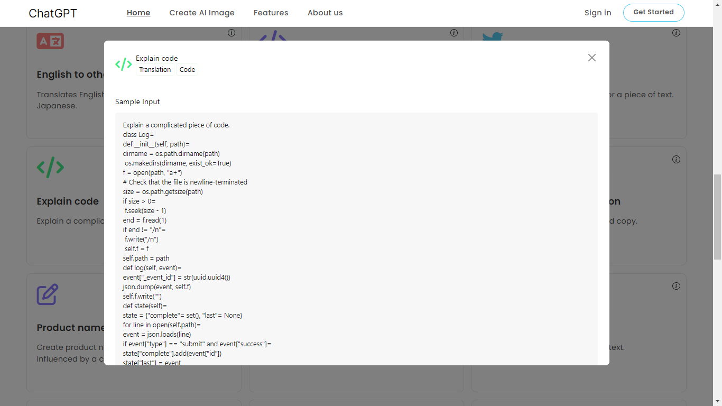The image size is (722, 406).
Task: Open the Home navigation item
Action: click(138, 13)
